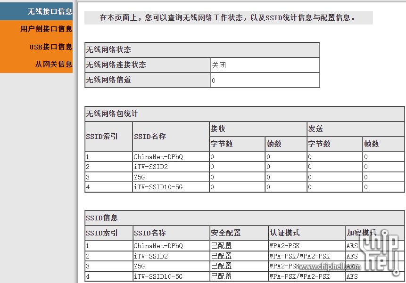Click AES encryption for iTV-SSID2

coord(352,256)
